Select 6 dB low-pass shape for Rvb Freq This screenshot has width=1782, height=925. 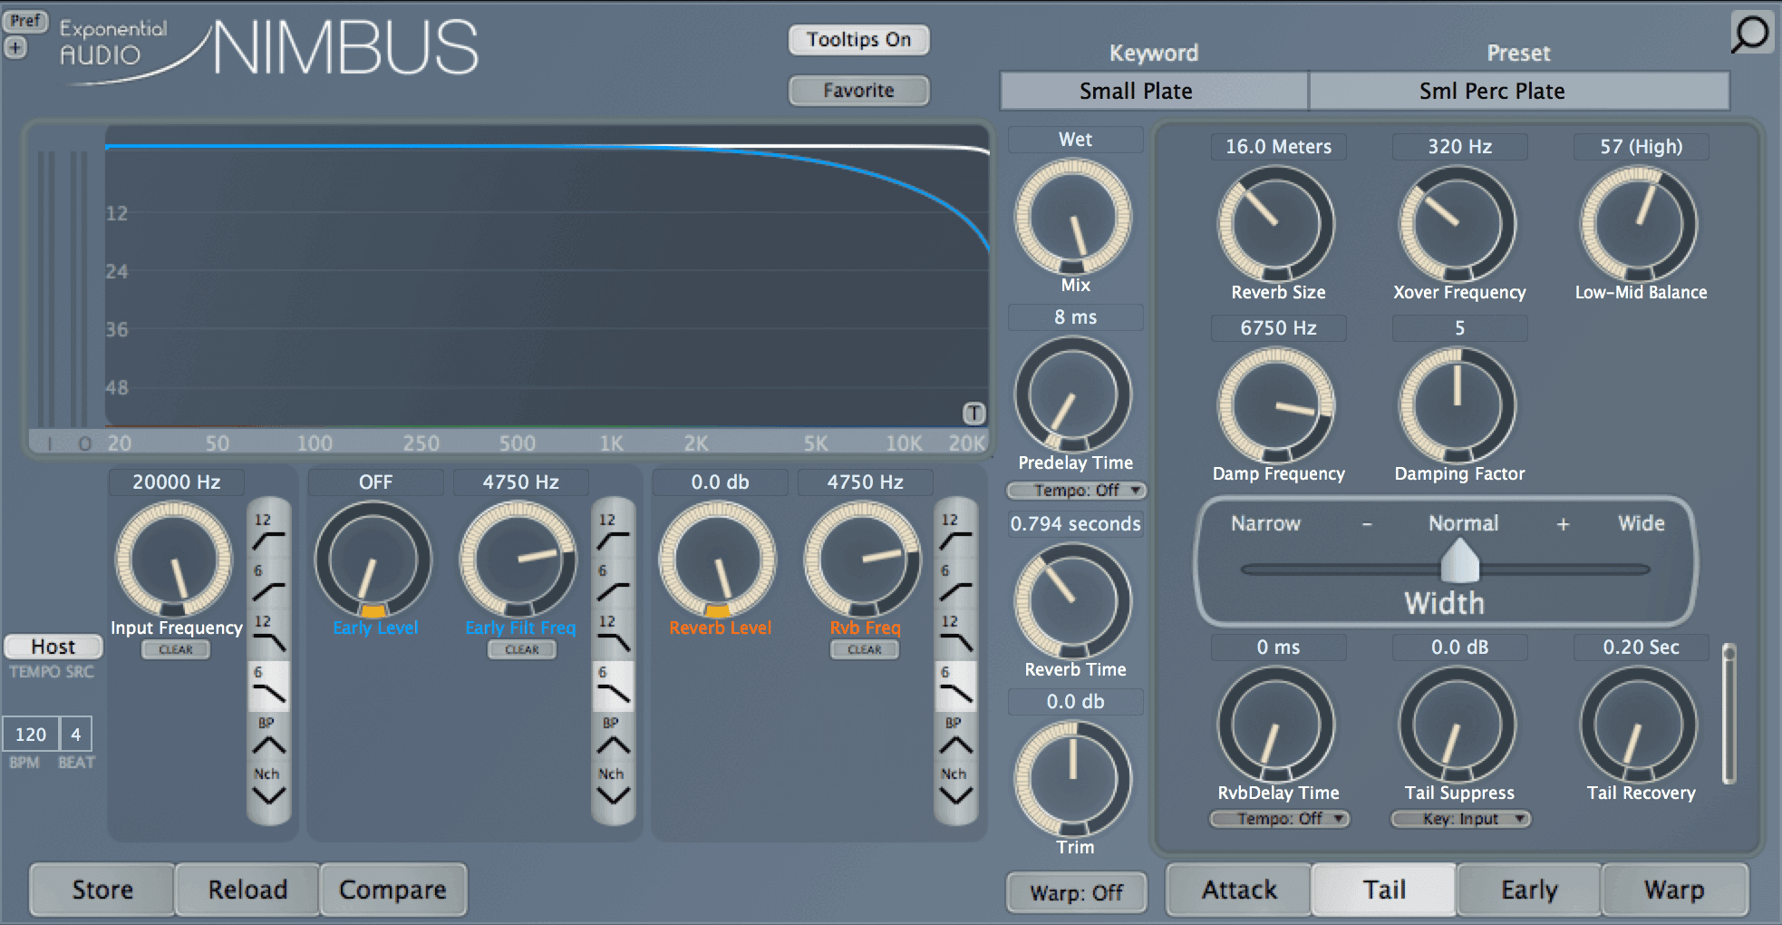(956, 686)
